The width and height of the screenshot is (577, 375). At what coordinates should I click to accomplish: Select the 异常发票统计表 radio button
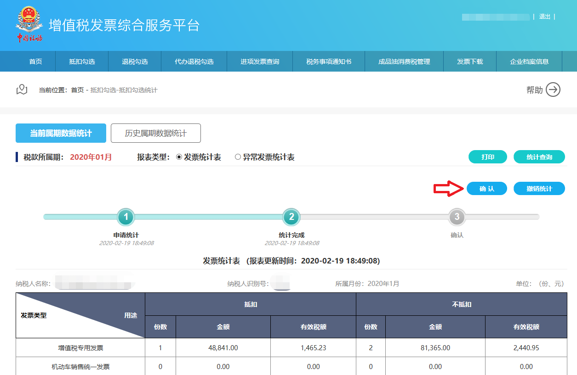(x=238, y=157)
